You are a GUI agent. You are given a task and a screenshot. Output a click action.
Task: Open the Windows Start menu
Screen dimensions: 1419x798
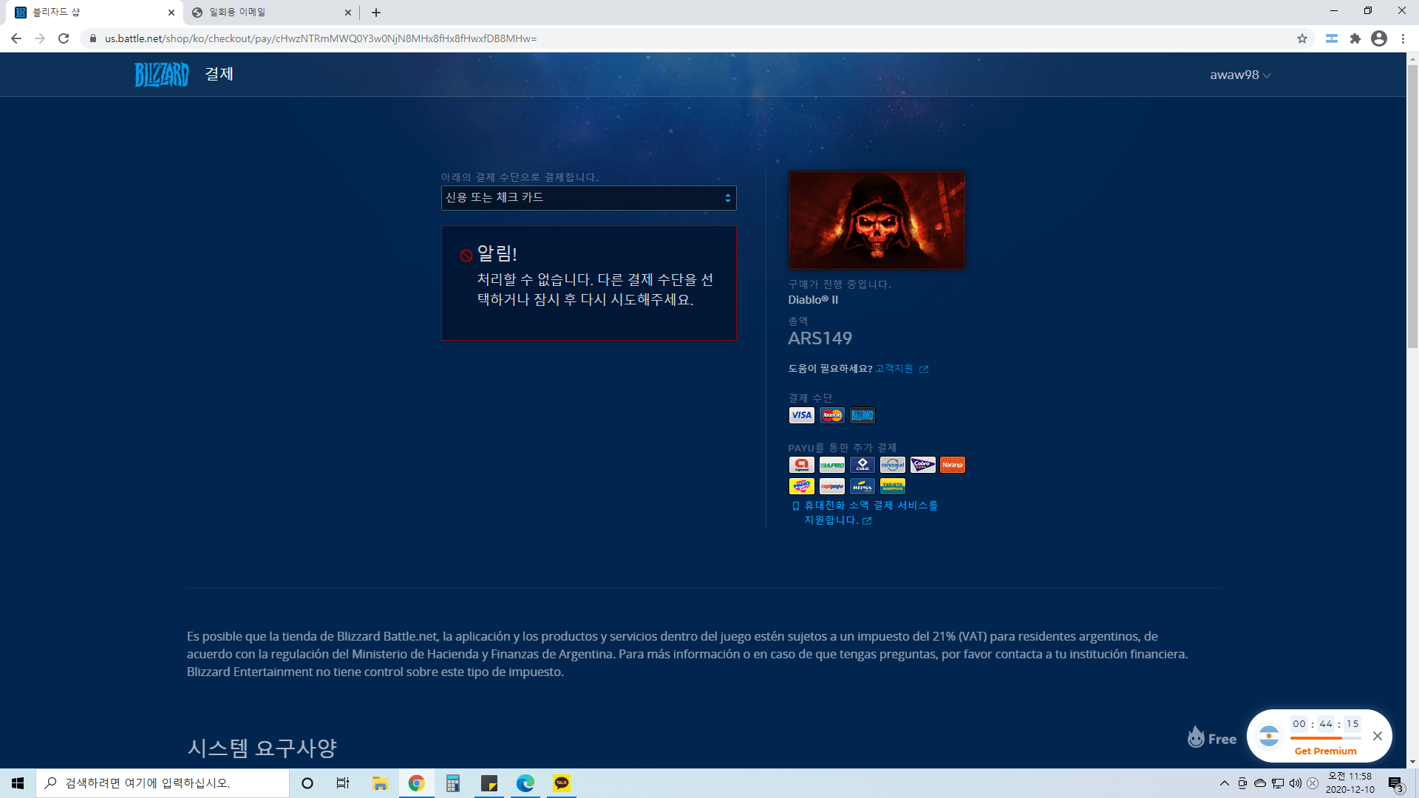pos(18,783)
